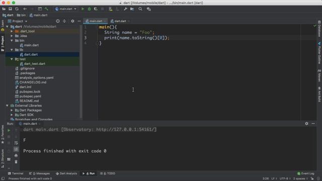Hide the Project panel with minus icon
This screenshot has height=181, width=322.
(79, 21)
